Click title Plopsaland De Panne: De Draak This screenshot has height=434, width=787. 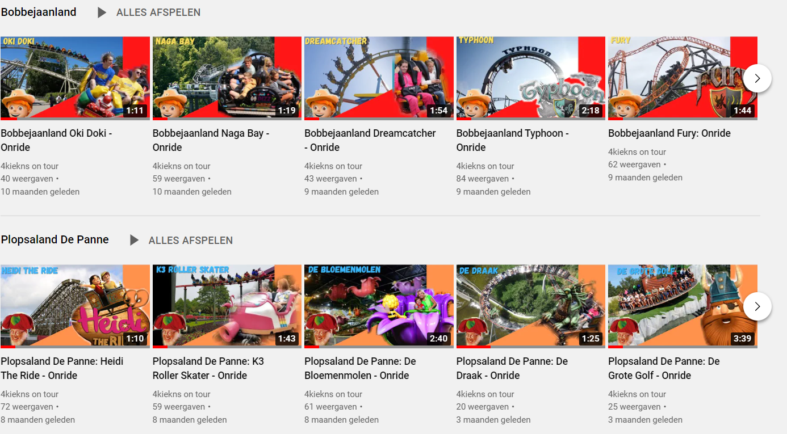[512, 368]
